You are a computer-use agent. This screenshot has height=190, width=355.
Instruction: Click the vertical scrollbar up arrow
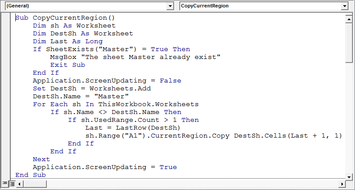[349, 19]
